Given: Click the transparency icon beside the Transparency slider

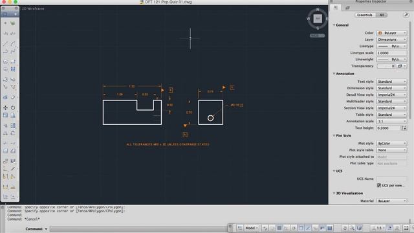Looking at the screenshot, I should point(400,66).
